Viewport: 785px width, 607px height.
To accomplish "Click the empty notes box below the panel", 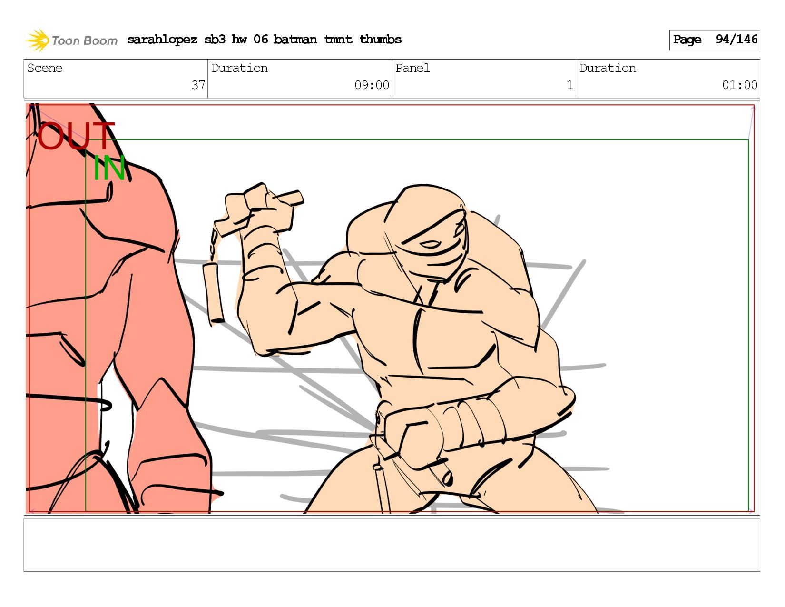I will point(392,545).
